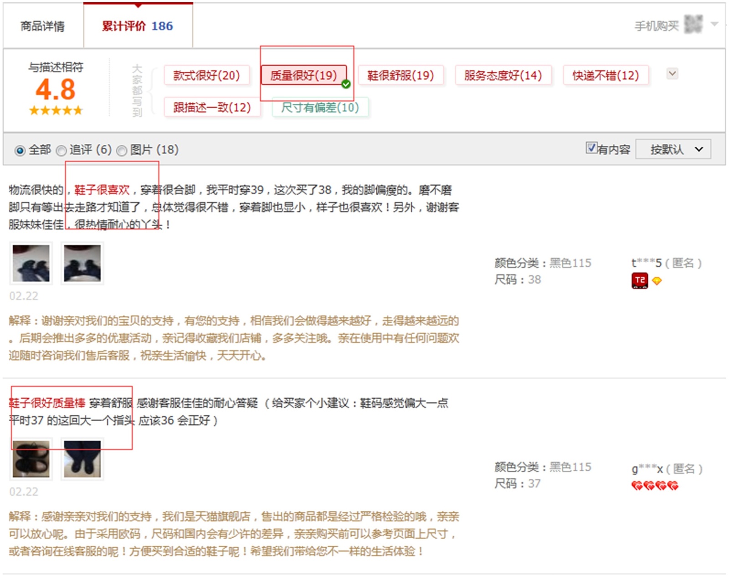
Task: Click the yellow diamond icon beside T2 badge
Action: [x=657, y=281]
